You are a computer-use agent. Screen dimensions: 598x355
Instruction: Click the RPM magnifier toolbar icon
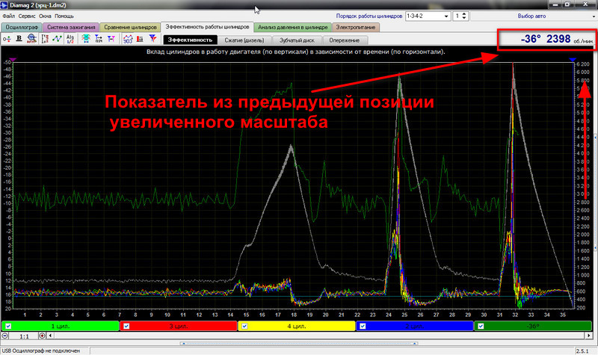point(31,39)
